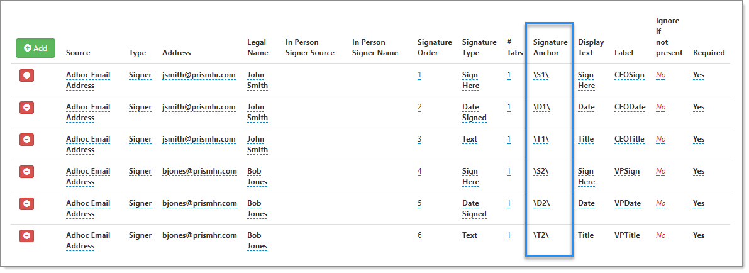Edit the CEOTitle label
The image size is (749, 273).
pyautogui.click(x=630, y=139)
